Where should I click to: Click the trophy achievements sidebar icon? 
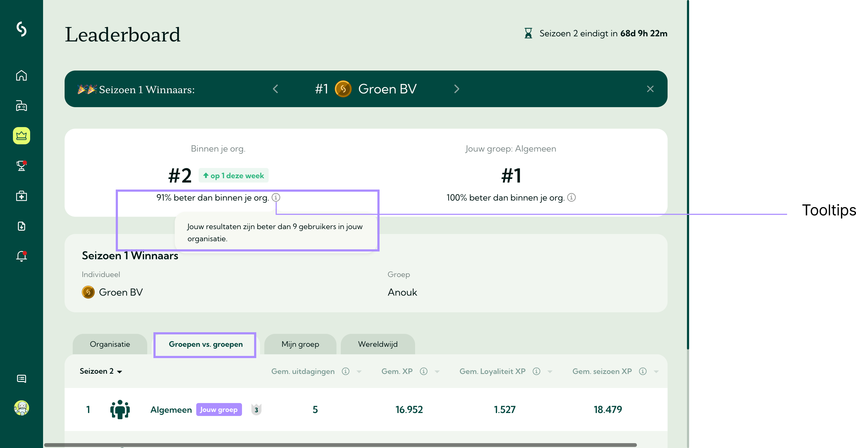pos(21,166)
